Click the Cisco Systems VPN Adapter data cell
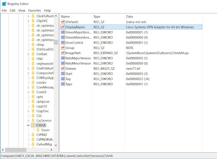Image resolution: width=217 pixels, height=159 pixels. tap(160, 27)
